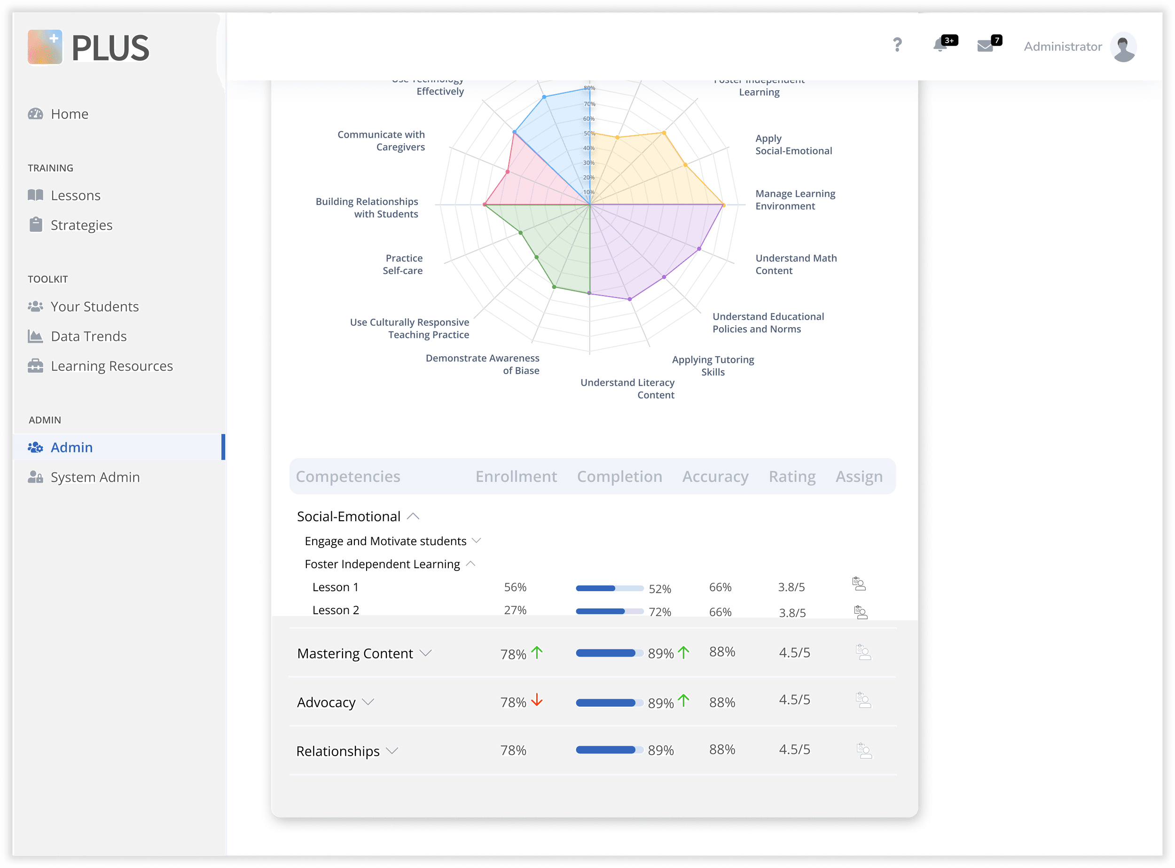
Task: Collapse the Social-Emotional section
Action: coord(414,516)
